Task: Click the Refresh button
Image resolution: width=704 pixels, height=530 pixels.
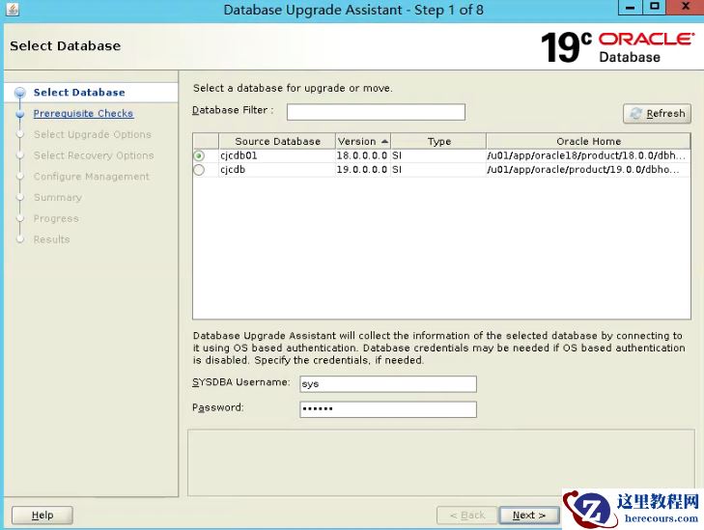Action: [657, 114]
